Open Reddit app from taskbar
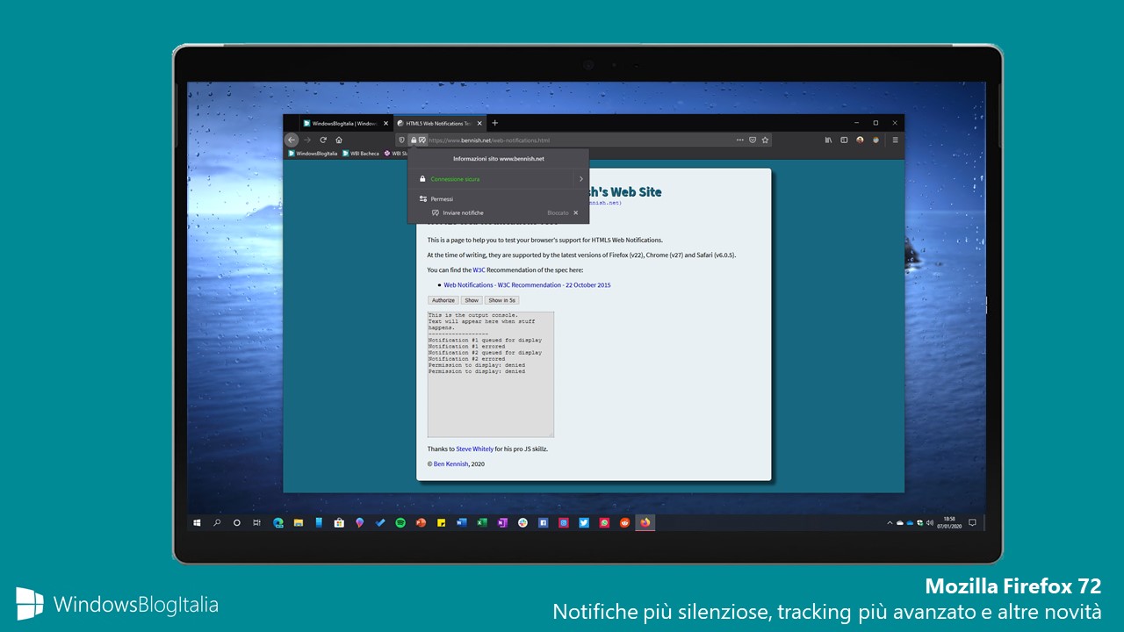This screenshot has height=632, width=1124. pos(625,522)
